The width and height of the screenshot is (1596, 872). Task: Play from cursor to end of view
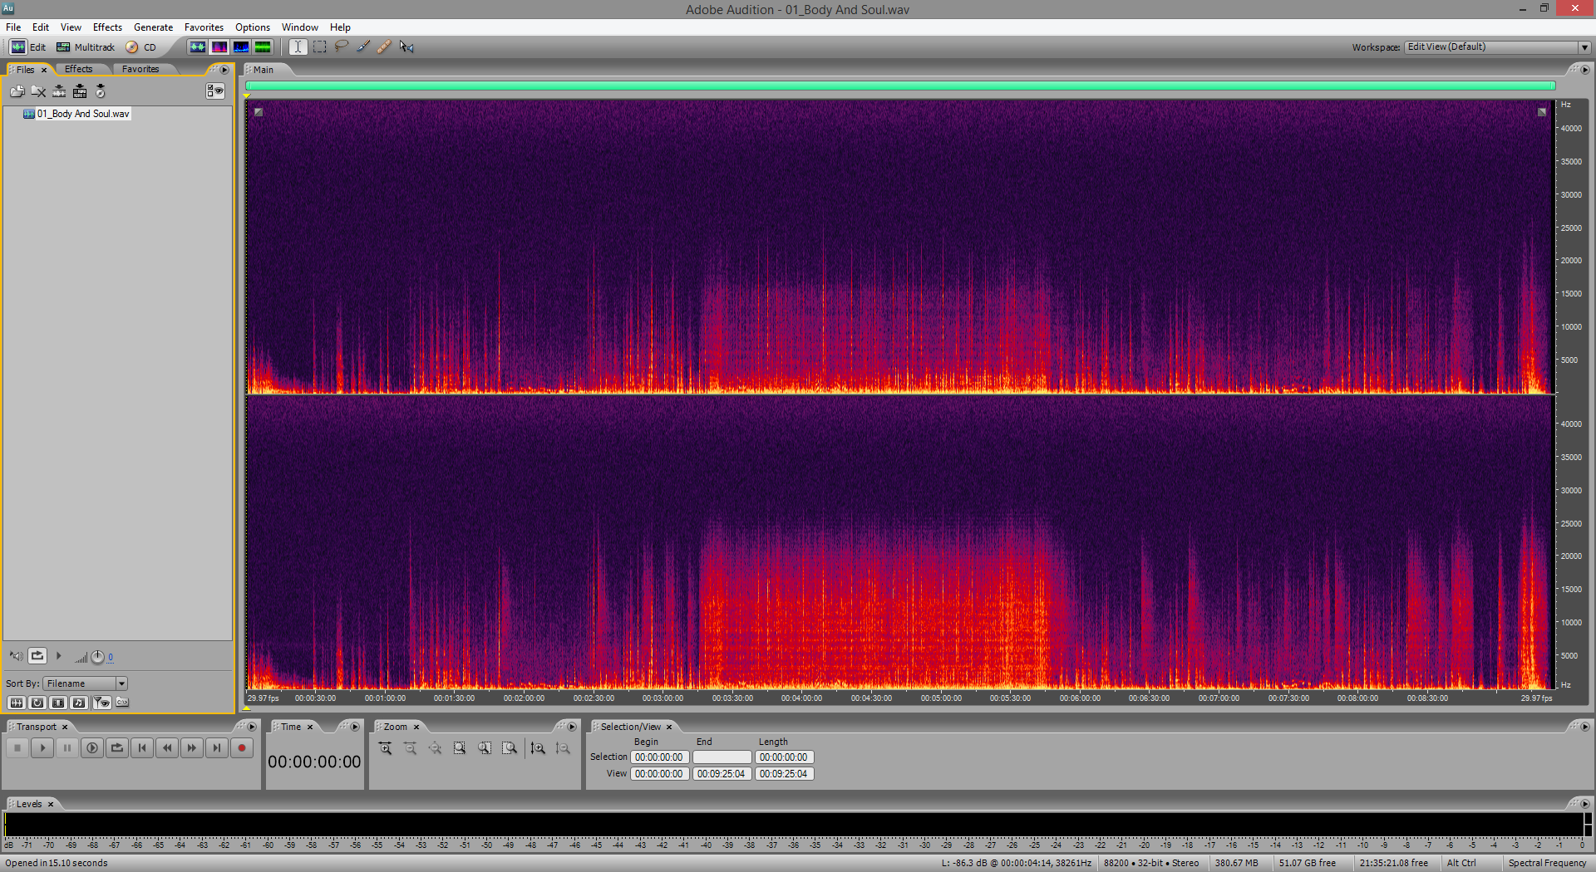tap(92, 747)
